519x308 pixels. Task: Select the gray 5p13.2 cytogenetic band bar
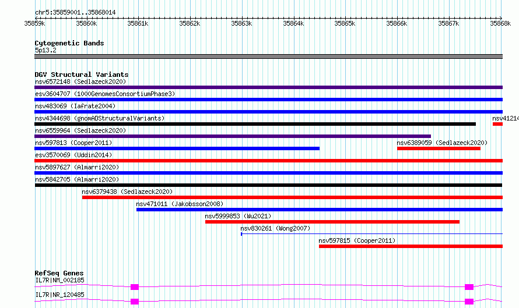tap(268, 56)
